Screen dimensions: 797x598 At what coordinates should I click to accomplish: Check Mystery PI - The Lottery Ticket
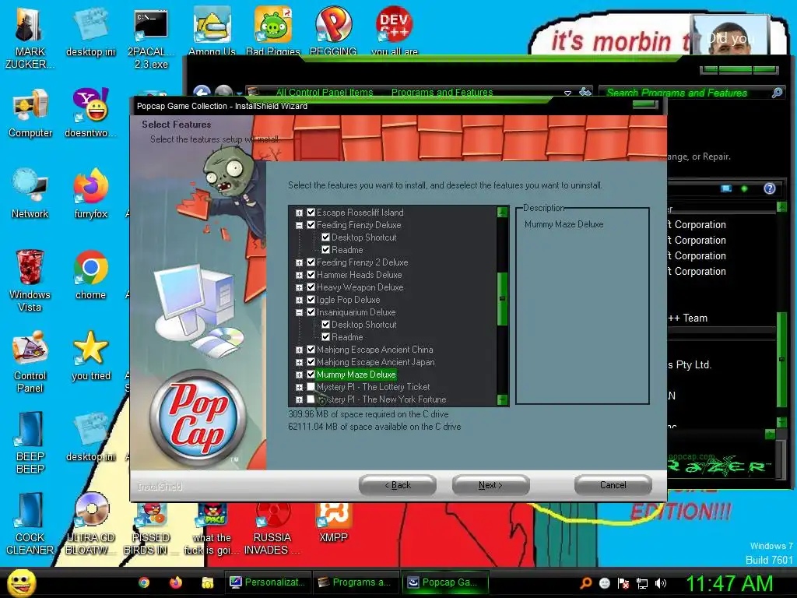(x=311, y=387)
